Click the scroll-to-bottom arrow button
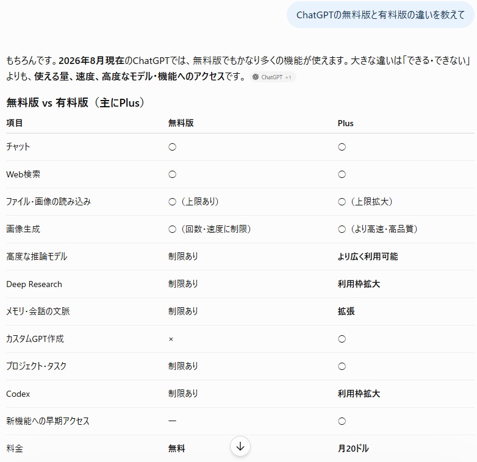The width and height of the screenshot is (477, 462). tap(240, 446)
